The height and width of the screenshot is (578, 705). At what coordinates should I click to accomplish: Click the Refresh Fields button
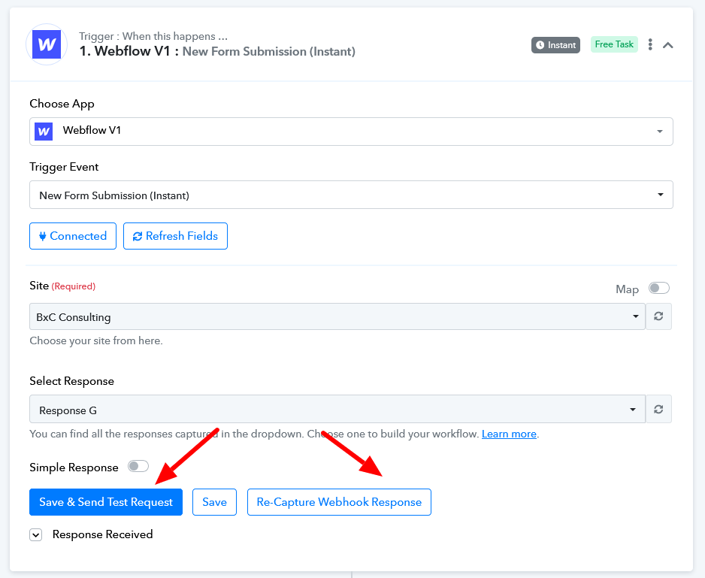[175, 236]
